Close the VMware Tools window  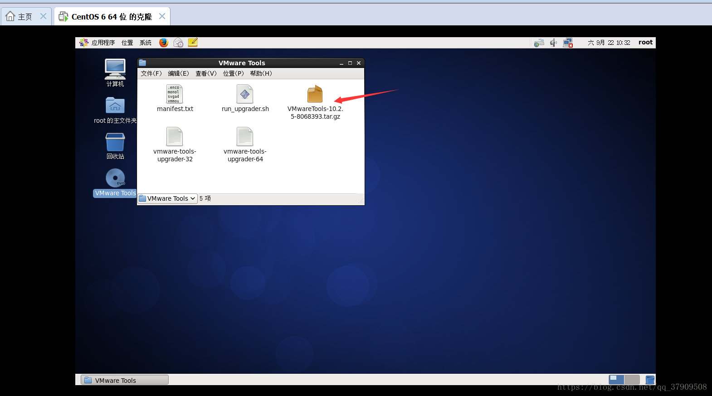click(359, 63)
